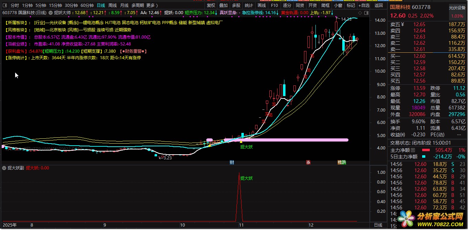Click the 榜跌 event marker icon
This screenshot has width=469, height=230.
click(342, 162)
